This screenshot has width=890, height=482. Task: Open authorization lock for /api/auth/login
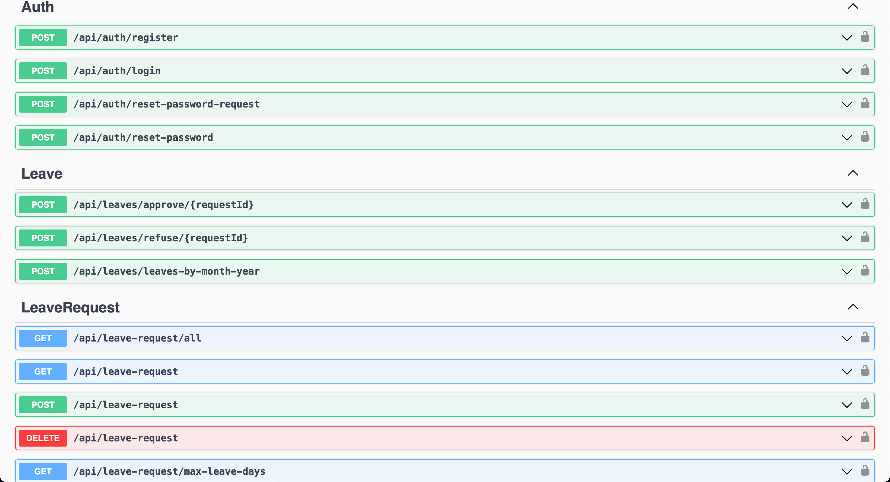(x=865, y=71)
